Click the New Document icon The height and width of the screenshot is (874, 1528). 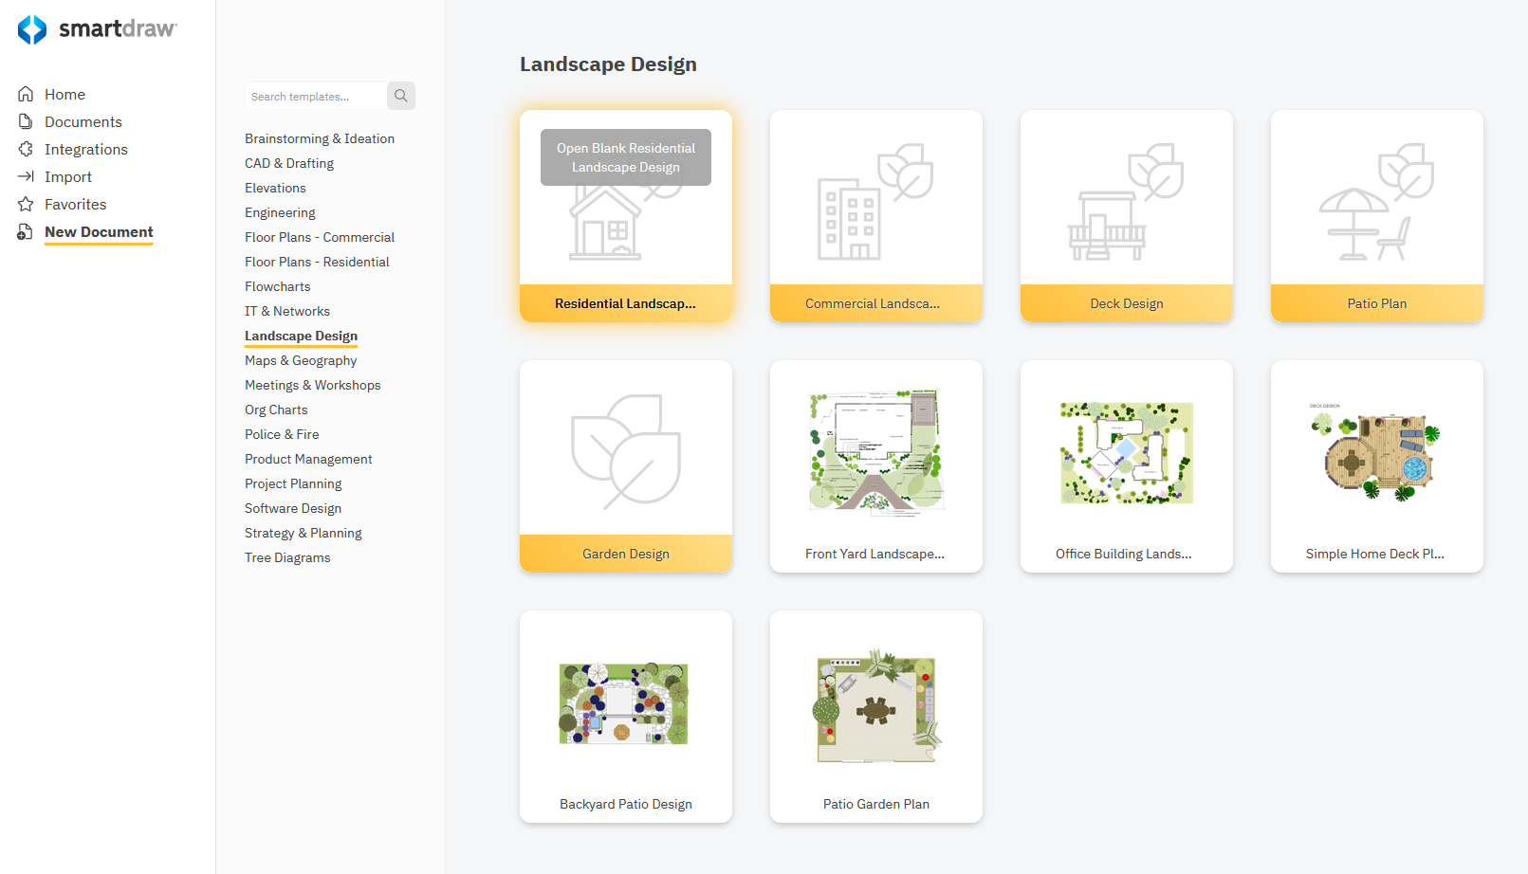pyautogui.click(x=25, y=231)
